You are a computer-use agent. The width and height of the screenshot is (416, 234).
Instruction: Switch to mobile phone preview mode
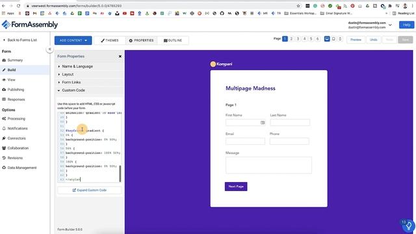(x=340, y=39)
